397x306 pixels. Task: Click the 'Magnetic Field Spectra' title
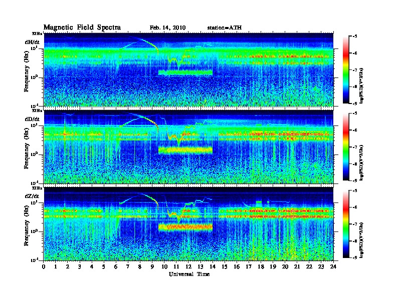(82, 27)
